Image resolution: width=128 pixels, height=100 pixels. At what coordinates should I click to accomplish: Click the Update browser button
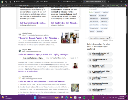click(x=115, y=5)
